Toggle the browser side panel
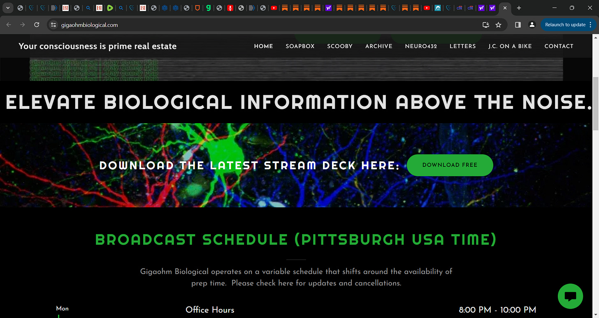Image resolution: width=599 pixels, height=318 pixels. [x=518, y=25]
